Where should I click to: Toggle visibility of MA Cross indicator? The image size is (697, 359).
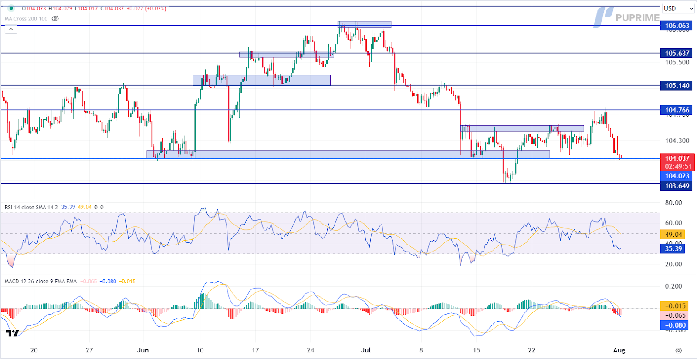55,19
